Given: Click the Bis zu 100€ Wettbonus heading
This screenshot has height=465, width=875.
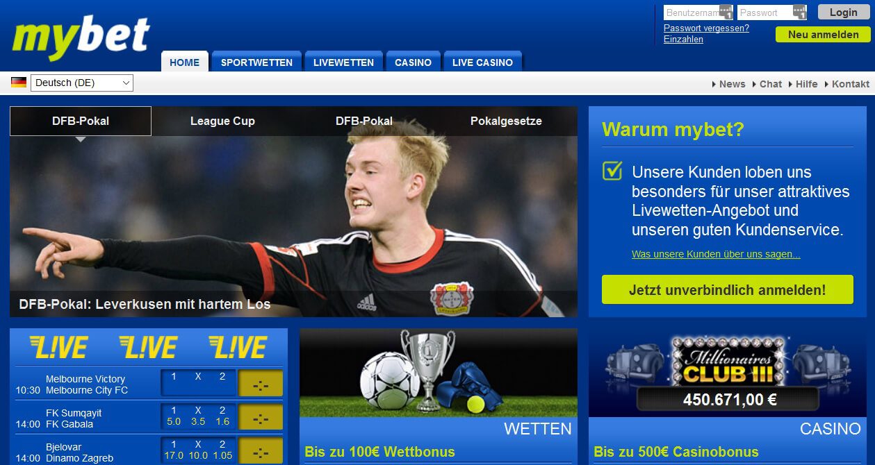Looking at the screenshot, I should (380, 453).
